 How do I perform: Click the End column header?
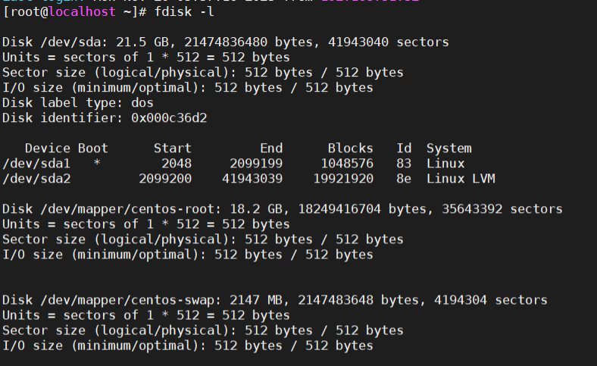pyautogui.click(x=270, y=148)
